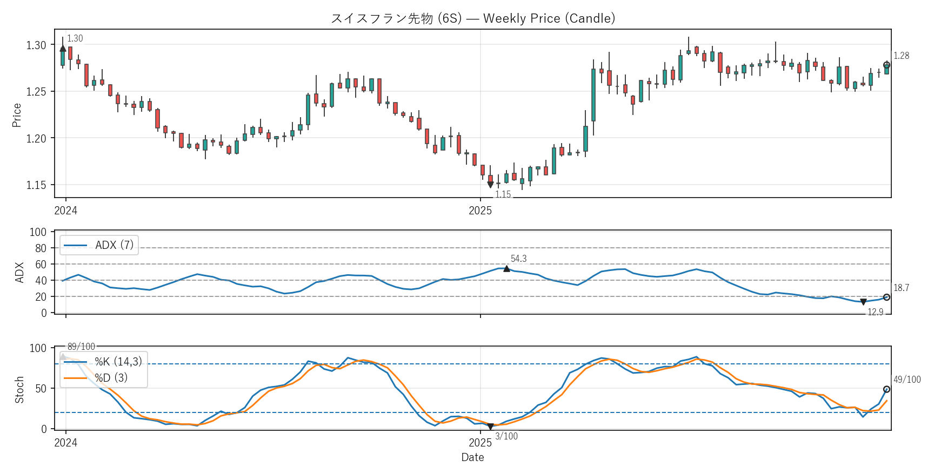This screenshot has width=934, height=474.
Task: Select the latest price circle marker at 1.28
Action: [886, 65]
